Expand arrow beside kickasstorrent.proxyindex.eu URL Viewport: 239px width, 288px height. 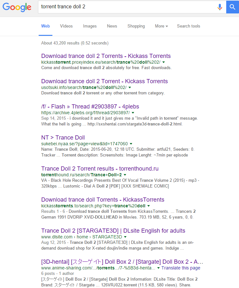pyautogui.click(x=164, y=62)
